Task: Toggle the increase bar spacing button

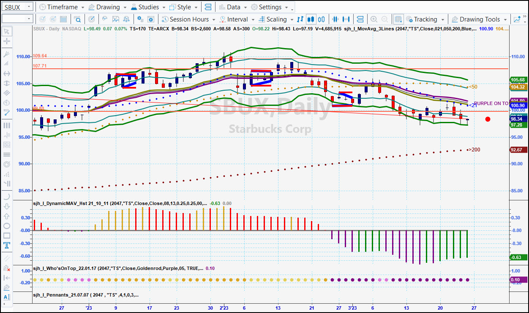Action: pos(346,19)
